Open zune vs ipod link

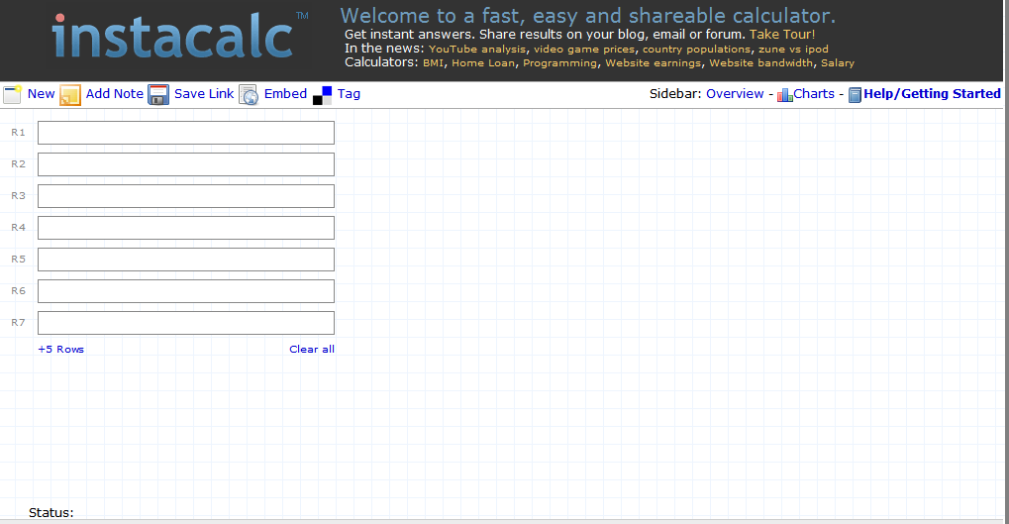click(793, 49)
